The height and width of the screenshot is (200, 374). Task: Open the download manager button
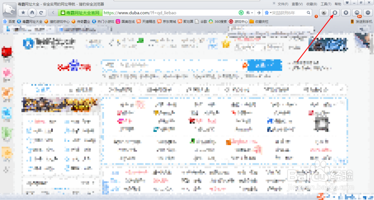point(346,13)
